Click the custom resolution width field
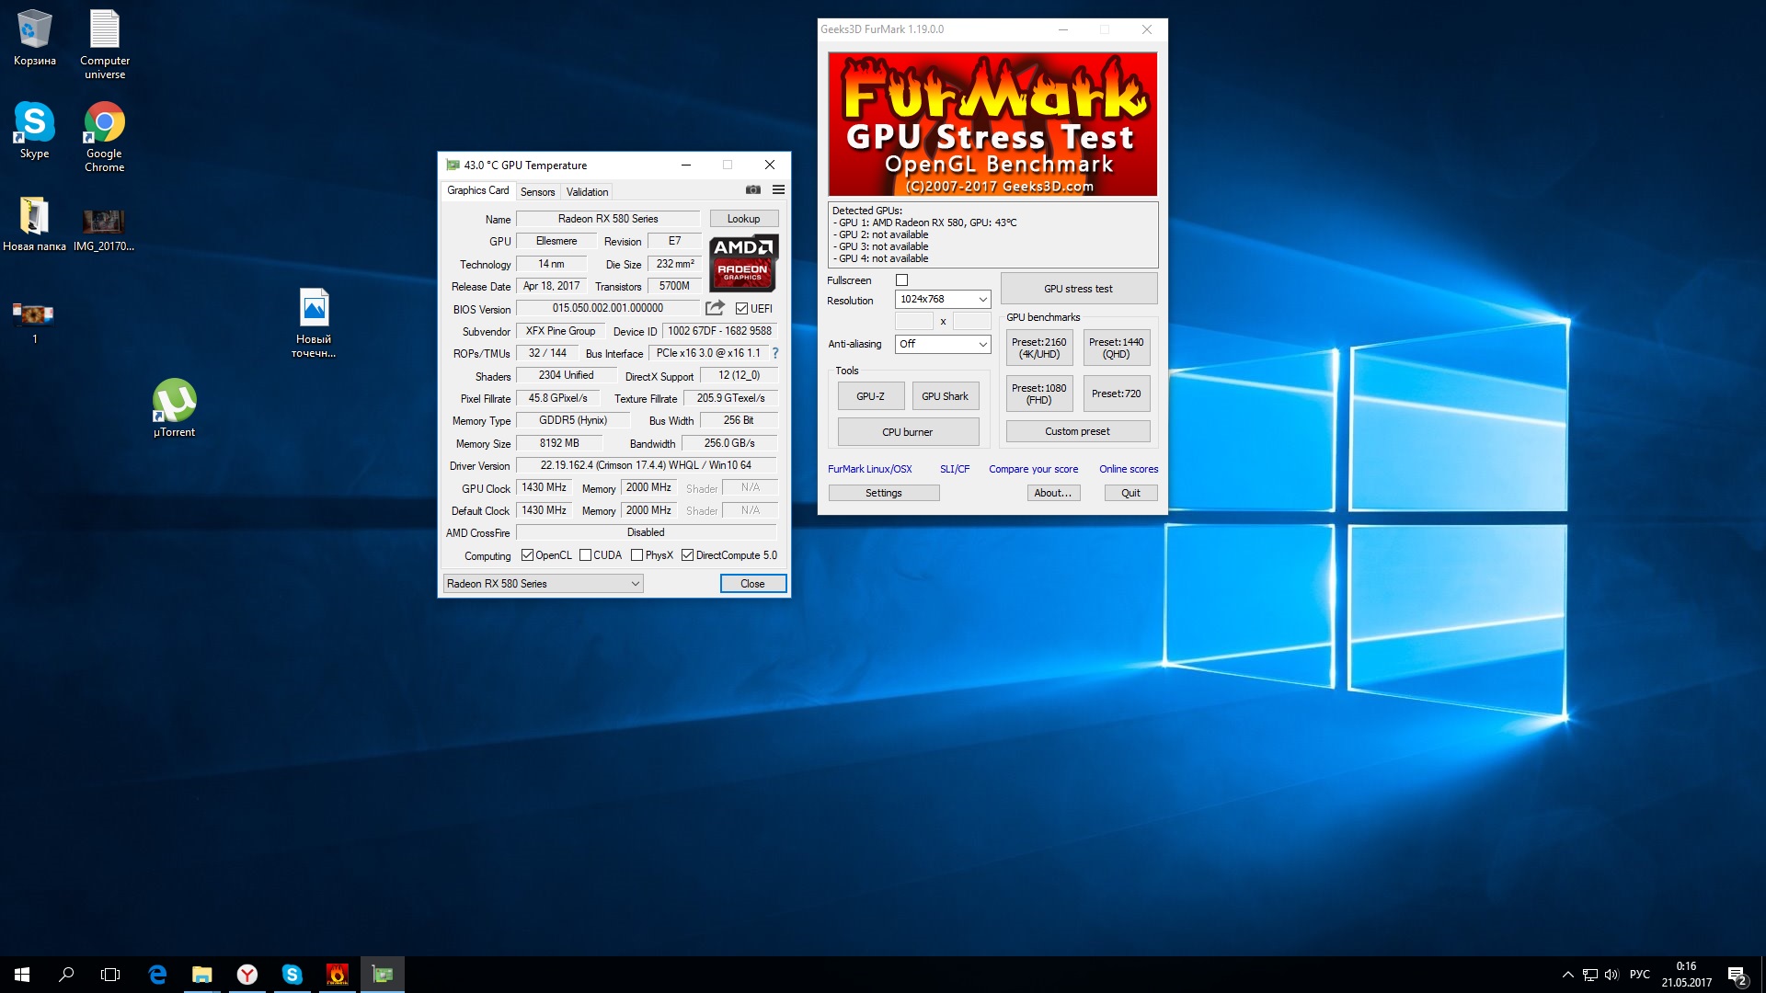Image resolution: width=1766 pixels, height=993 pixels. 914,321
